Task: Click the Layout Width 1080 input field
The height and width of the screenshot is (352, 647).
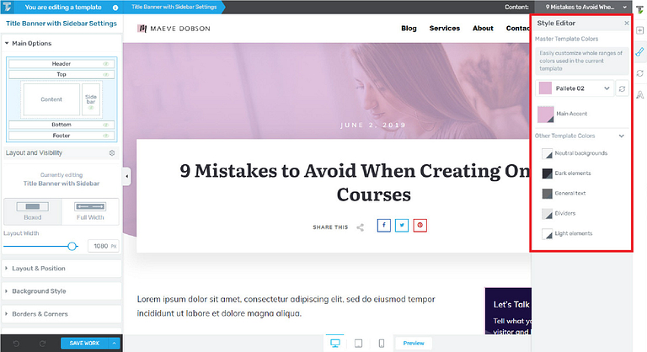Action: 103,246
